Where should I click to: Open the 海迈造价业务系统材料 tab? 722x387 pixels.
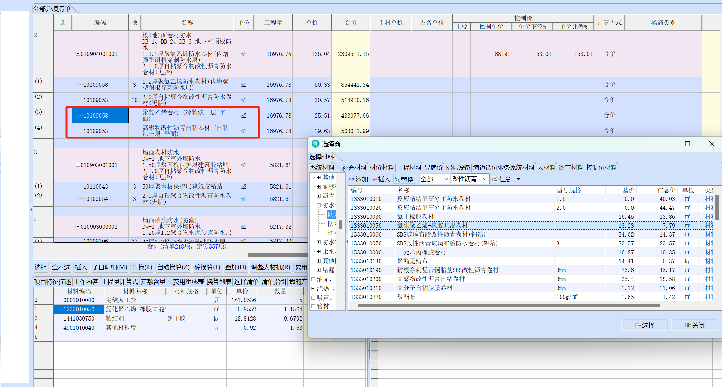[x=504, y=168]
